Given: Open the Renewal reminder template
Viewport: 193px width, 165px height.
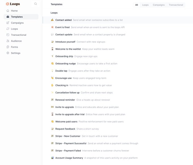Looking at the screenshot, I should [x=118, y=100].
